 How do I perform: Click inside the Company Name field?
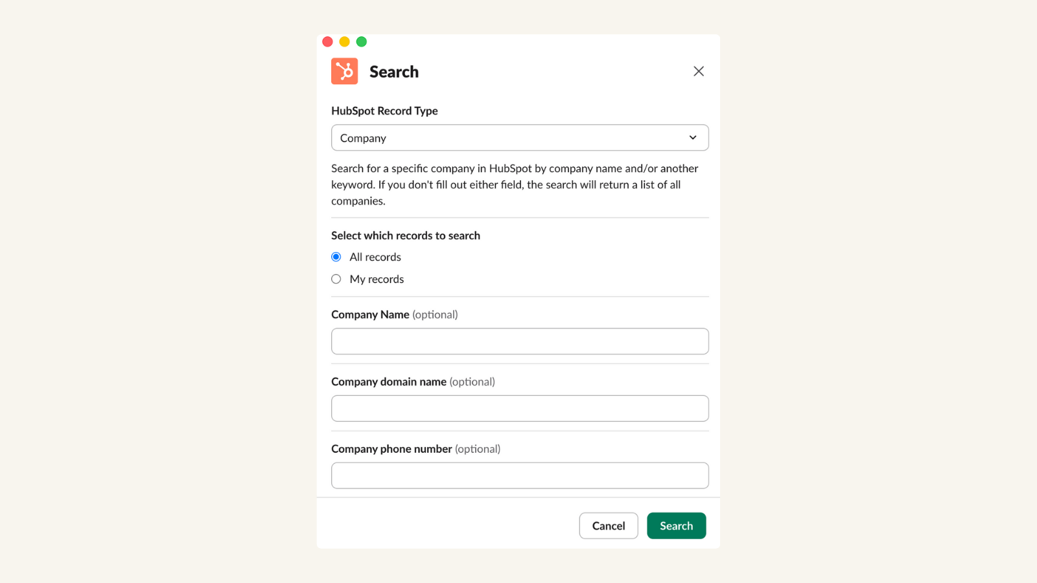point(519,341)
